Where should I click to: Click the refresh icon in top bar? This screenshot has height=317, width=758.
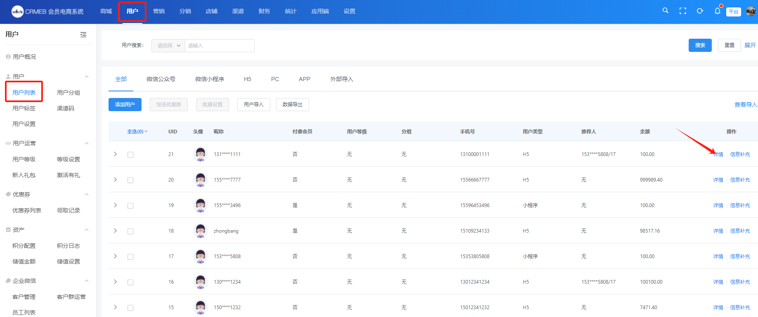pos(700,11)
